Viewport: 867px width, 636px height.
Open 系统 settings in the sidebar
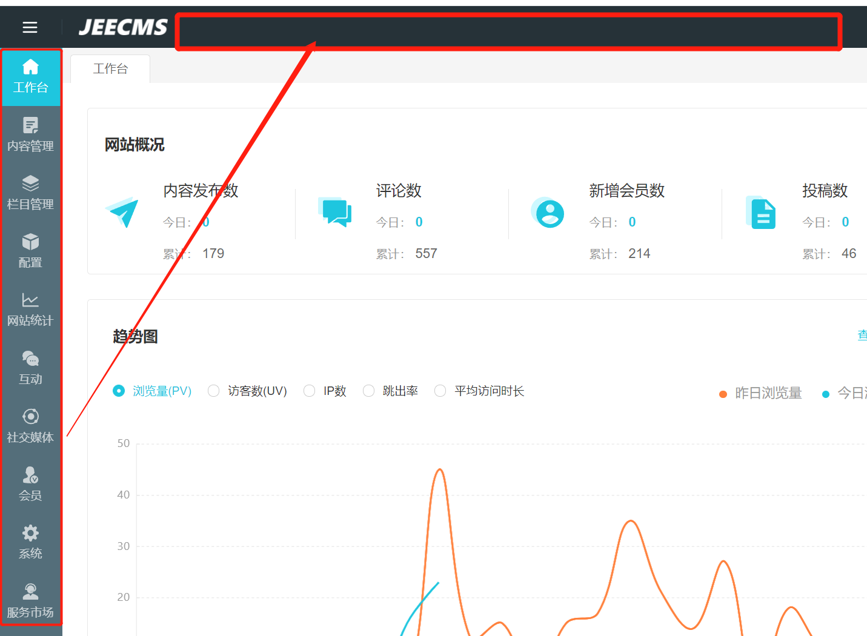tap(30, 542)
